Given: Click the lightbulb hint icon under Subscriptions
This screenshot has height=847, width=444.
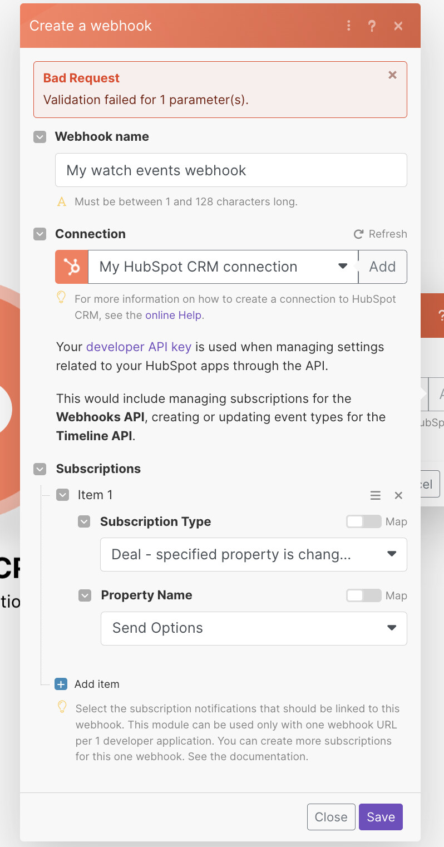Looking at the screenshot, I should pos(62,707).
